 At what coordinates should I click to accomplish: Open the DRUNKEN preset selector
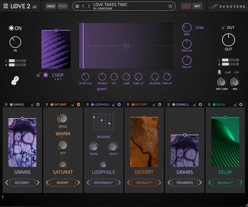[184, 183]
